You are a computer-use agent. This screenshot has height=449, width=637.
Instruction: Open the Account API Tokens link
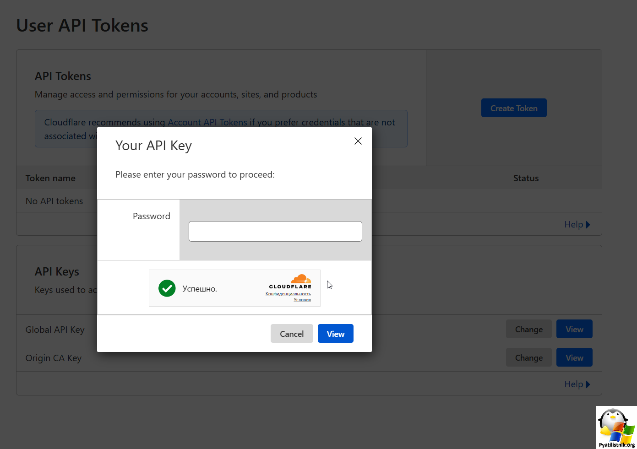pos(207,122)
